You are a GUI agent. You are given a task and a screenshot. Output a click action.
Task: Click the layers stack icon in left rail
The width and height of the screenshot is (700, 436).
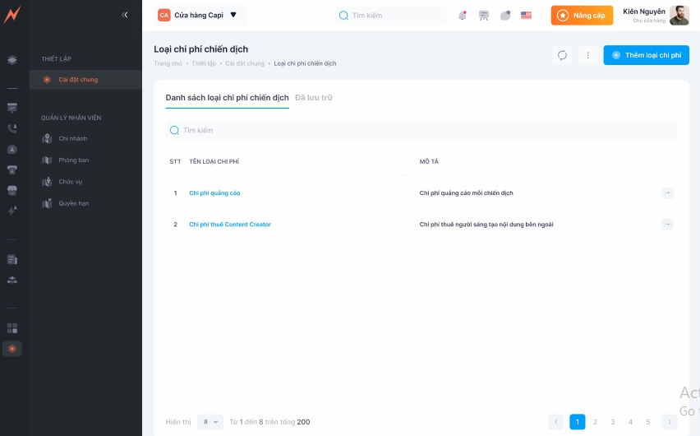12,60
